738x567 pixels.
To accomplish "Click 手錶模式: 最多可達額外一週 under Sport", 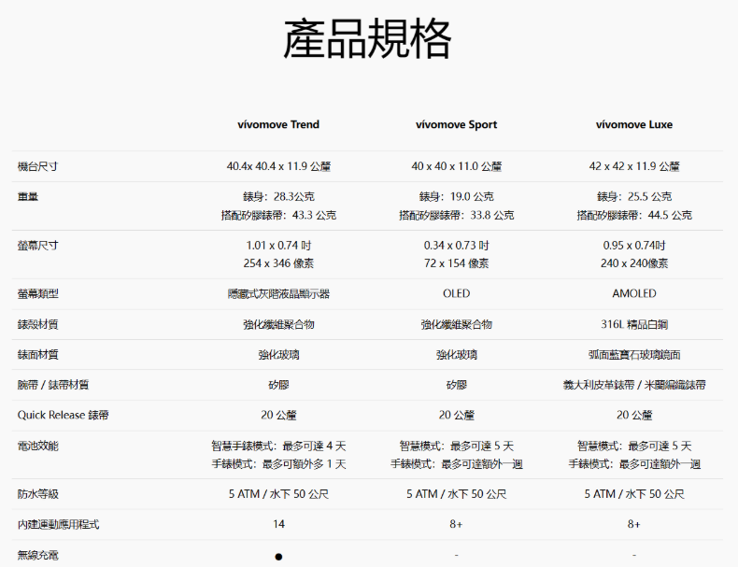I will coord(456,464).
